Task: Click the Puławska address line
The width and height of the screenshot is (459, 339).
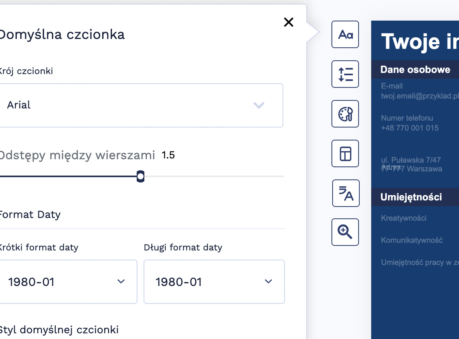Action: [411, 160]
